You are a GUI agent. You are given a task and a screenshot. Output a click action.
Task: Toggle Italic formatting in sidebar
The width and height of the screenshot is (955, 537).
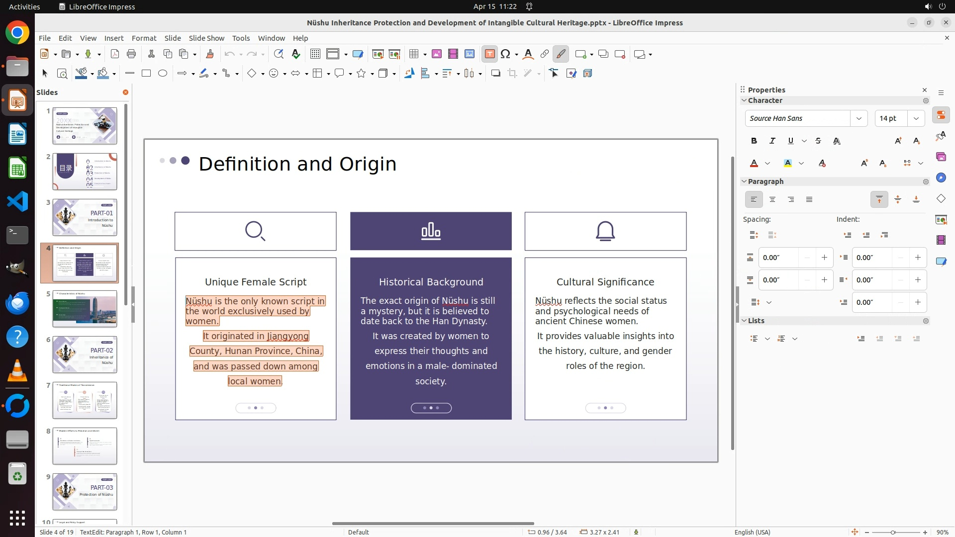772,141
